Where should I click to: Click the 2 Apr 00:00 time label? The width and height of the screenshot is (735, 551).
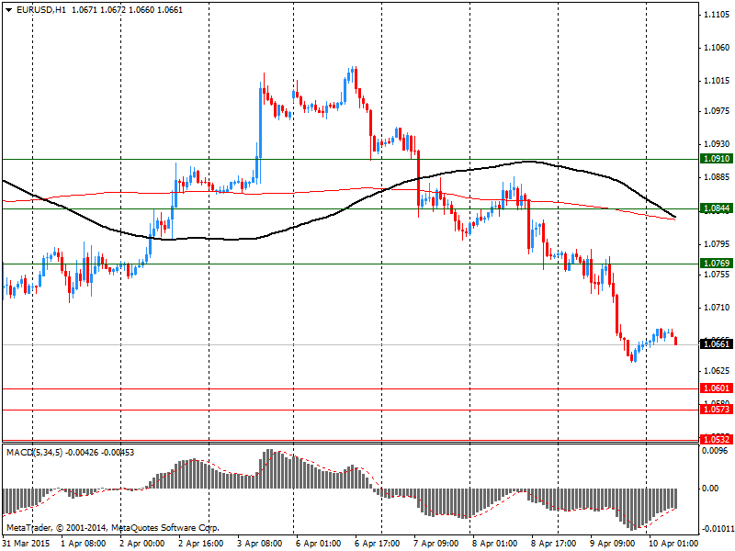point(142,544)
